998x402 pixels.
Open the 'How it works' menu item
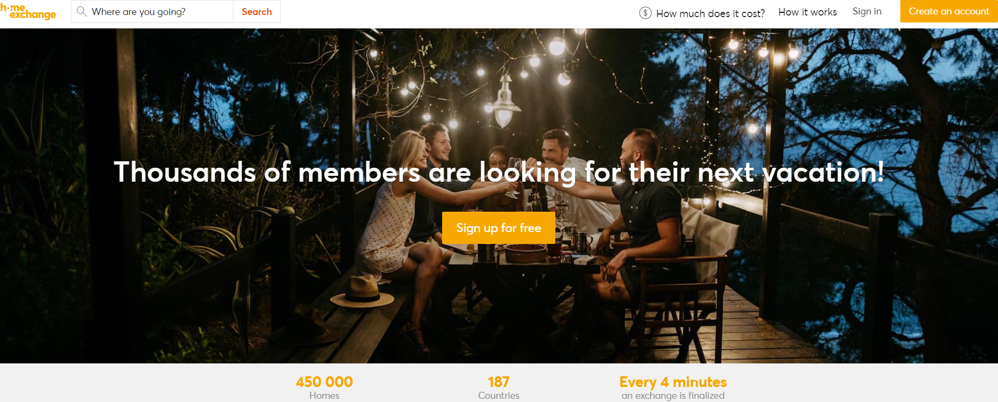(808, 12)
